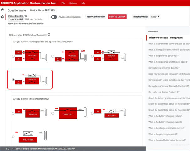Click the EVM TPS25751D diagram thumbnail

[x=71, y=56]
